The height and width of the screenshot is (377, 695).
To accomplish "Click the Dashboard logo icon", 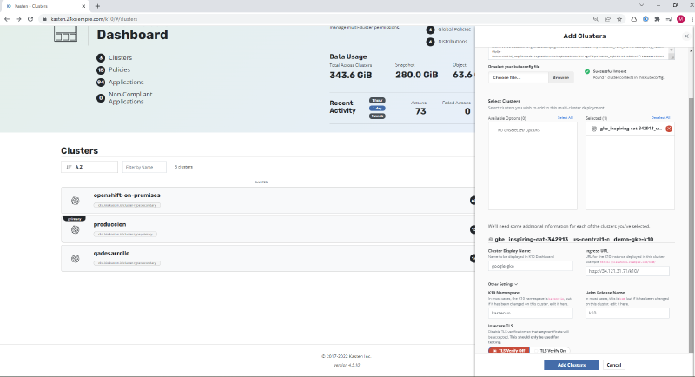I will 66,34.
